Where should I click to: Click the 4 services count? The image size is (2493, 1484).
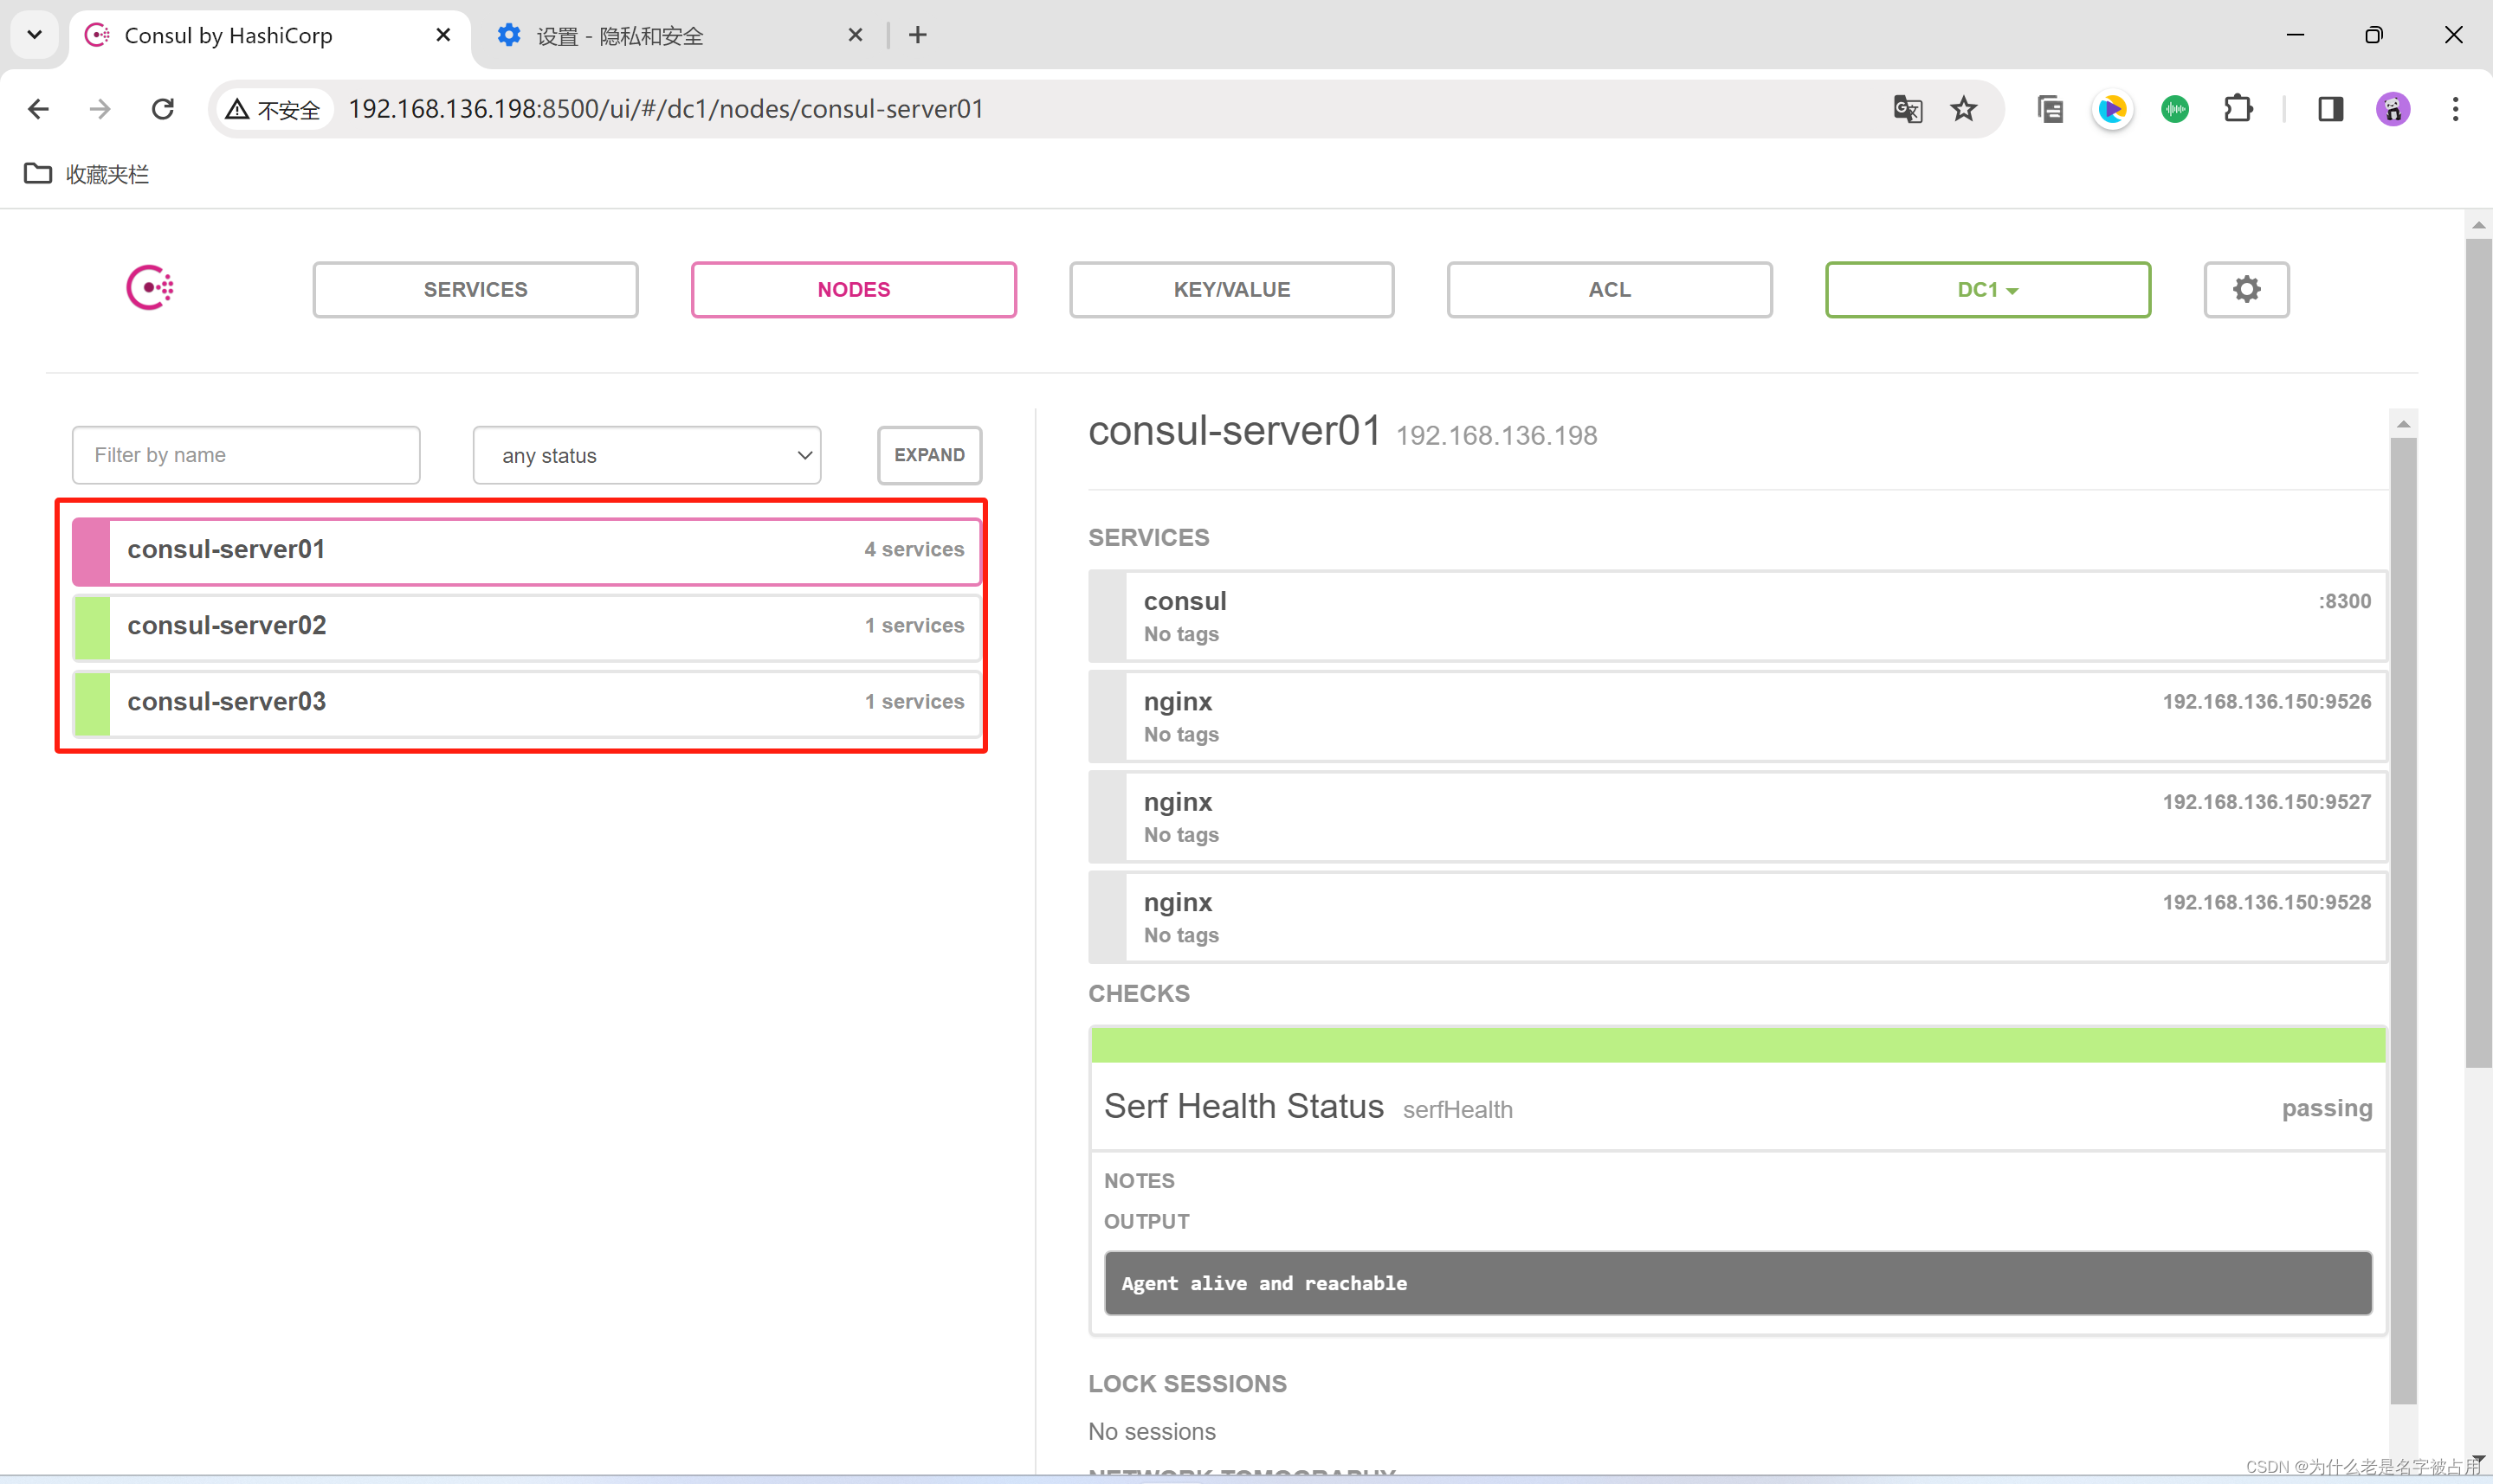pyautogui.click(x=914, y=550)
